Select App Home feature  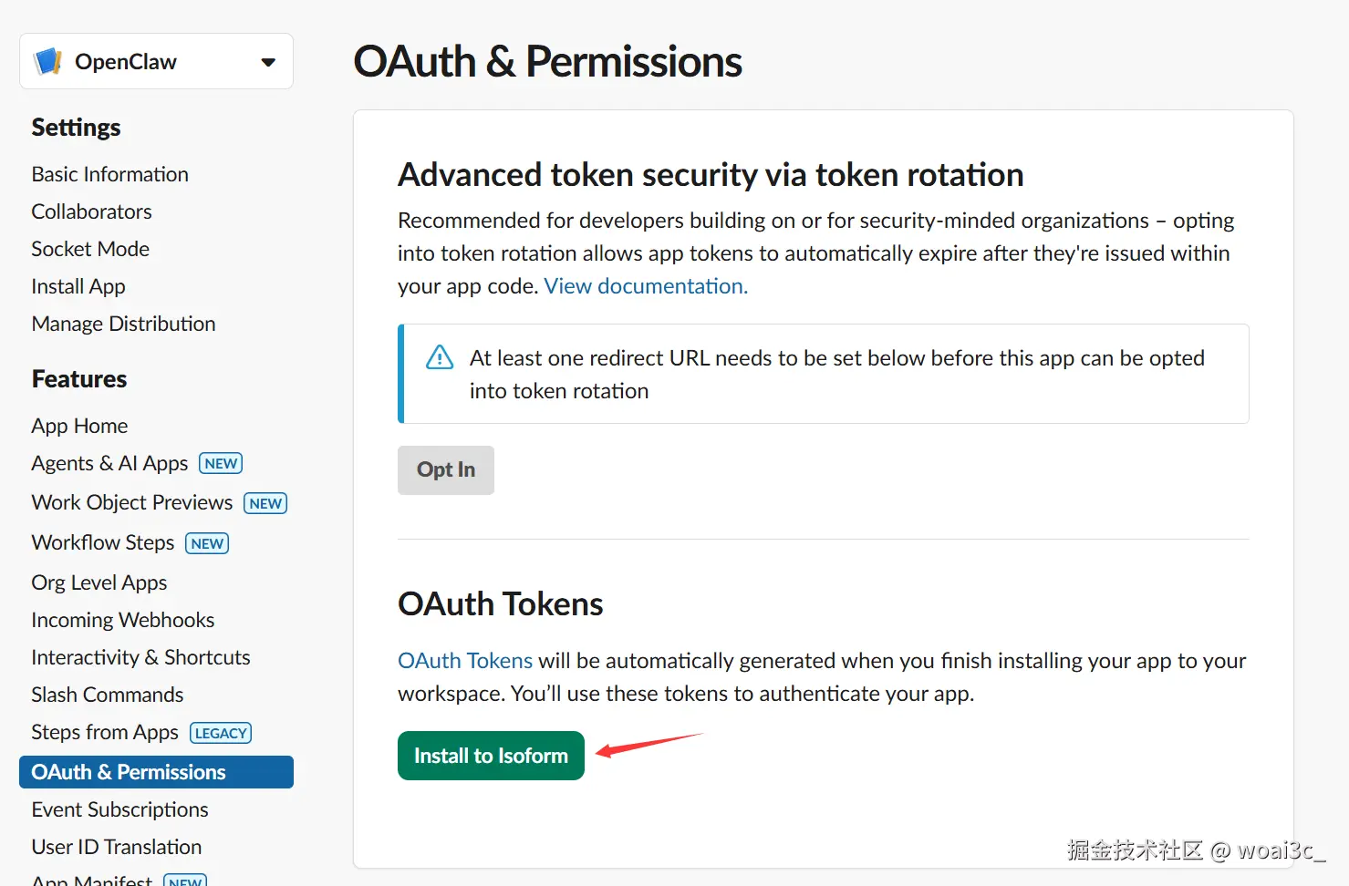(80, 426)
